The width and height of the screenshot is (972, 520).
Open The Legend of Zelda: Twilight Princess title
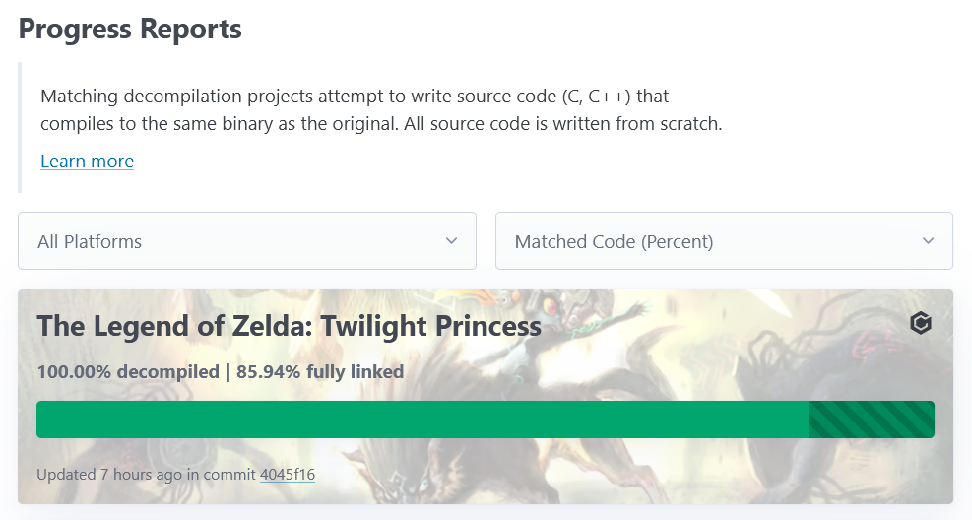tap(289, 326)
